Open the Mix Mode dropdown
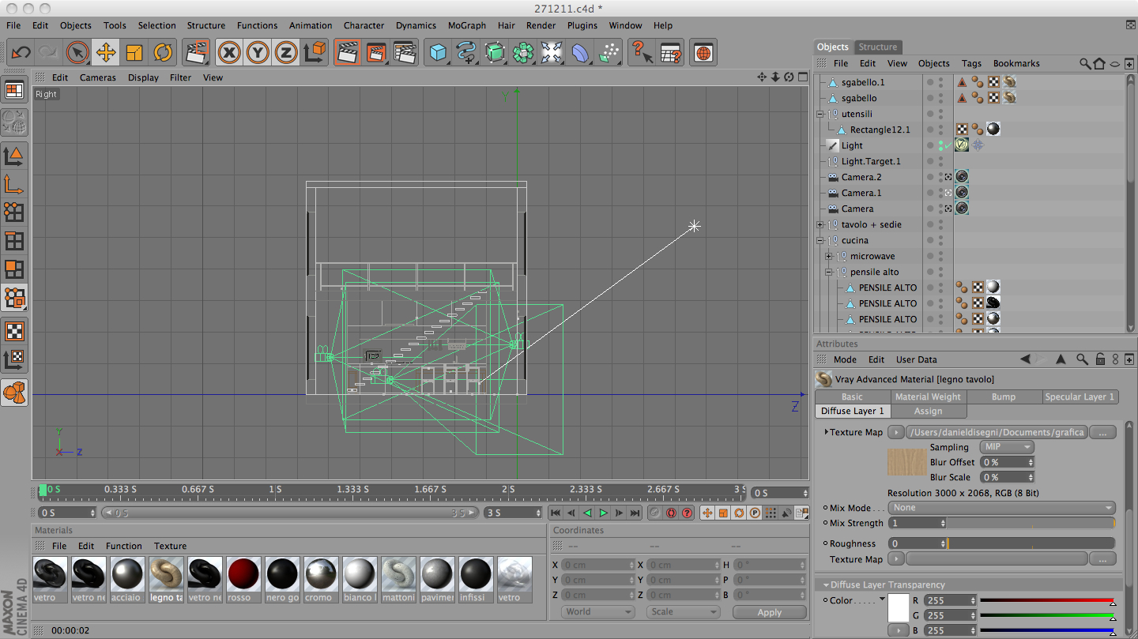The height and width of the screenshot is (639, 1138). click(x=1002, y=508)
